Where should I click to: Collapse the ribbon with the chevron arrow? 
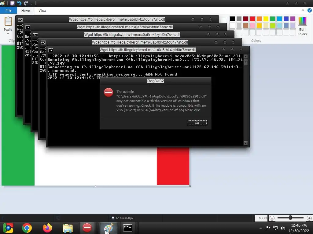[x=303, y=10]
